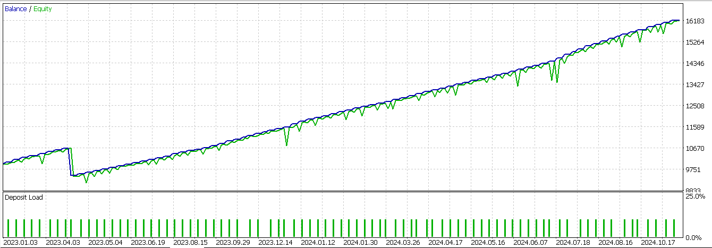Click the 12508 axis value
Viewport: 712px width, 248px height.
point(694,106)
